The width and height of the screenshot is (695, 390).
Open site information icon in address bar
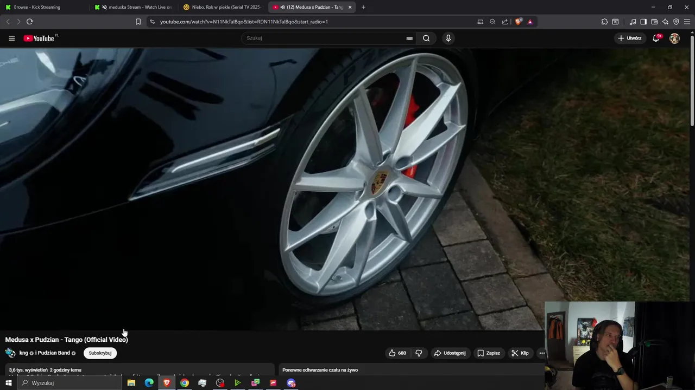pos(152,22)
